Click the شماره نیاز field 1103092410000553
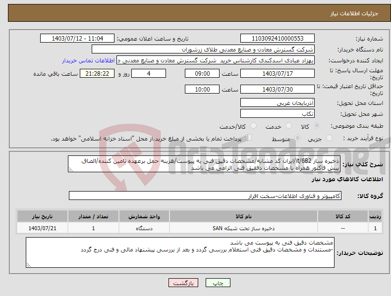The height and width of the screenshot is (296, 391). [278, 39]
